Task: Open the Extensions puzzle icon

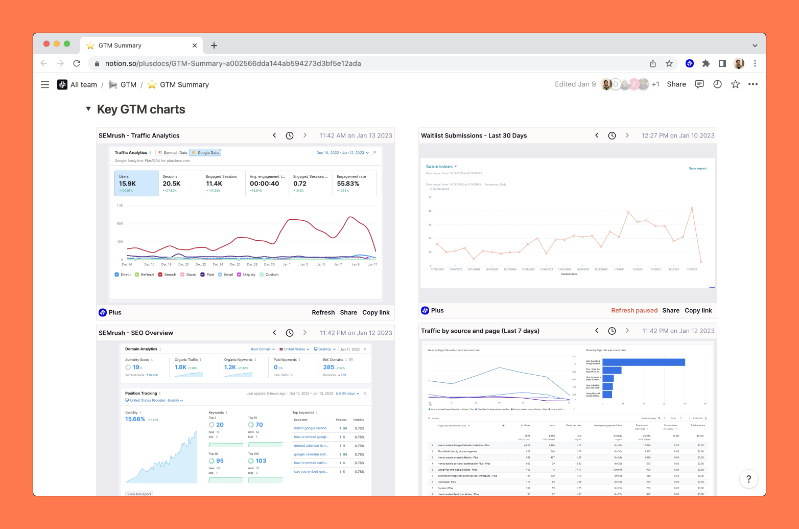Action: (x=706, y=63)
